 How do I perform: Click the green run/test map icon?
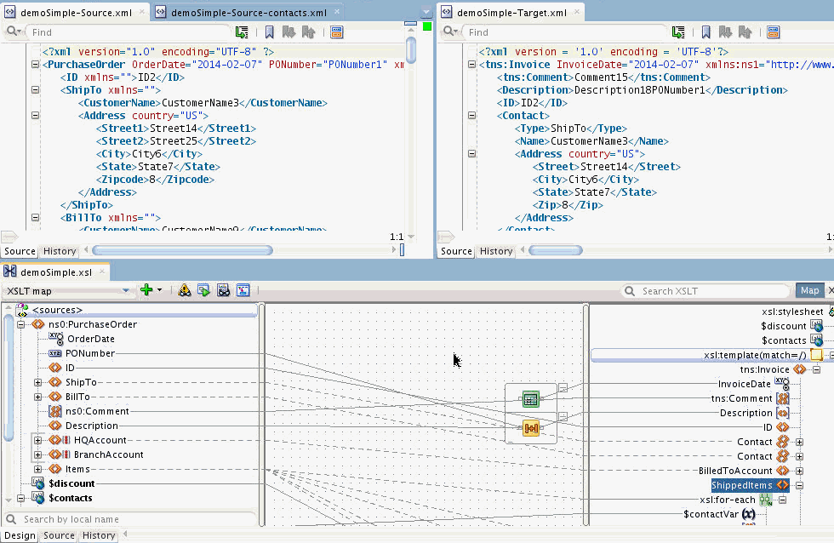(203, 290)
